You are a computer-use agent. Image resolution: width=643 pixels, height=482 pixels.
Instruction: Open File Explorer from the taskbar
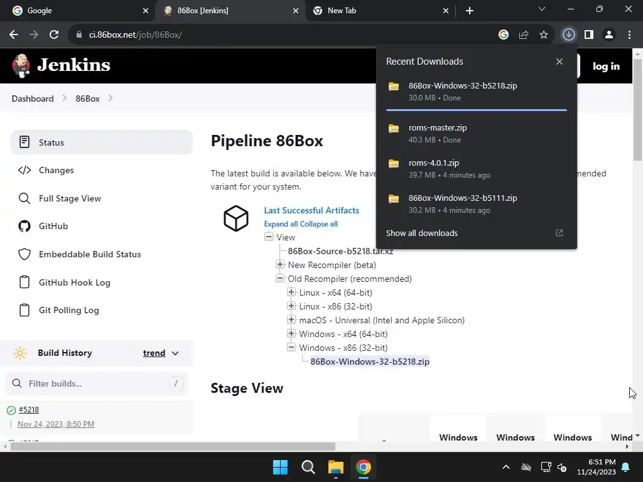point(336,467)
